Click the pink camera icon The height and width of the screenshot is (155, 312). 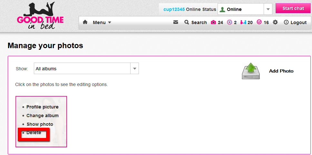213,22
